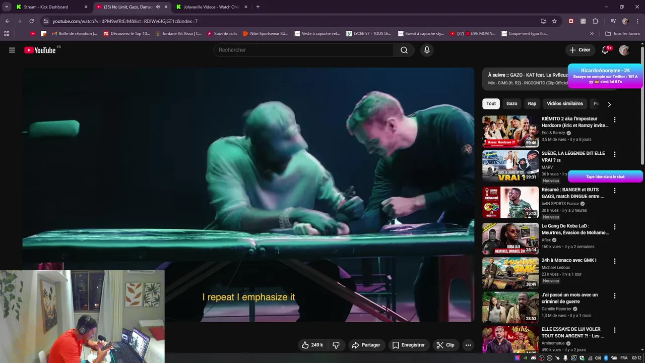Mute the tab via speaker icon on YouTube tab

tap(158, 7)
